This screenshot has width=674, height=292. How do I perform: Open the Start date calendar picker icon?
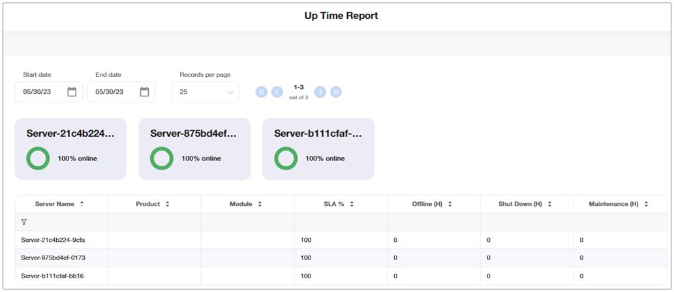click(72, 92)
